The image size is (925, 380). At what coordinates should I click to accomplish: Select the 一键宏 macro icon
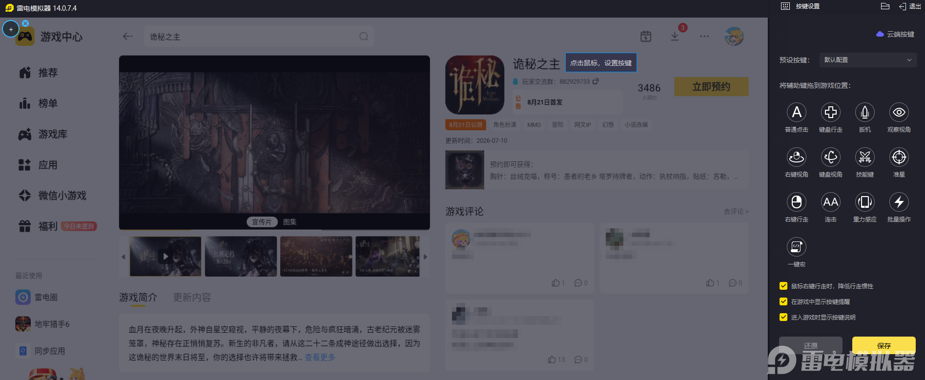point(797,247)
